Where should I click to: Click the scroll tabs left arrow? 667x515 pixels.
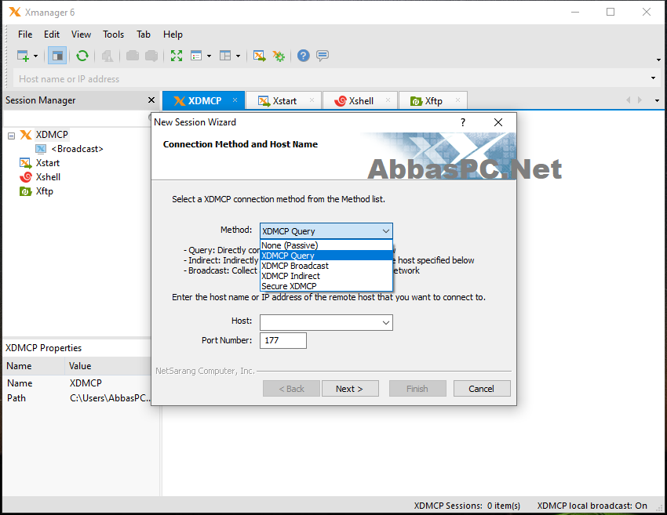tap(629, 100)
